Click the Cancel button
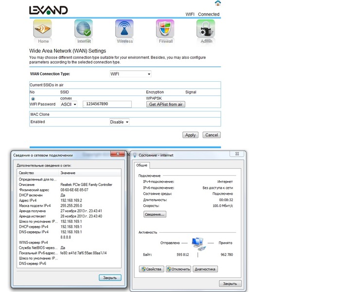Screen dimensions: 356x292 [x=211, y=135]
